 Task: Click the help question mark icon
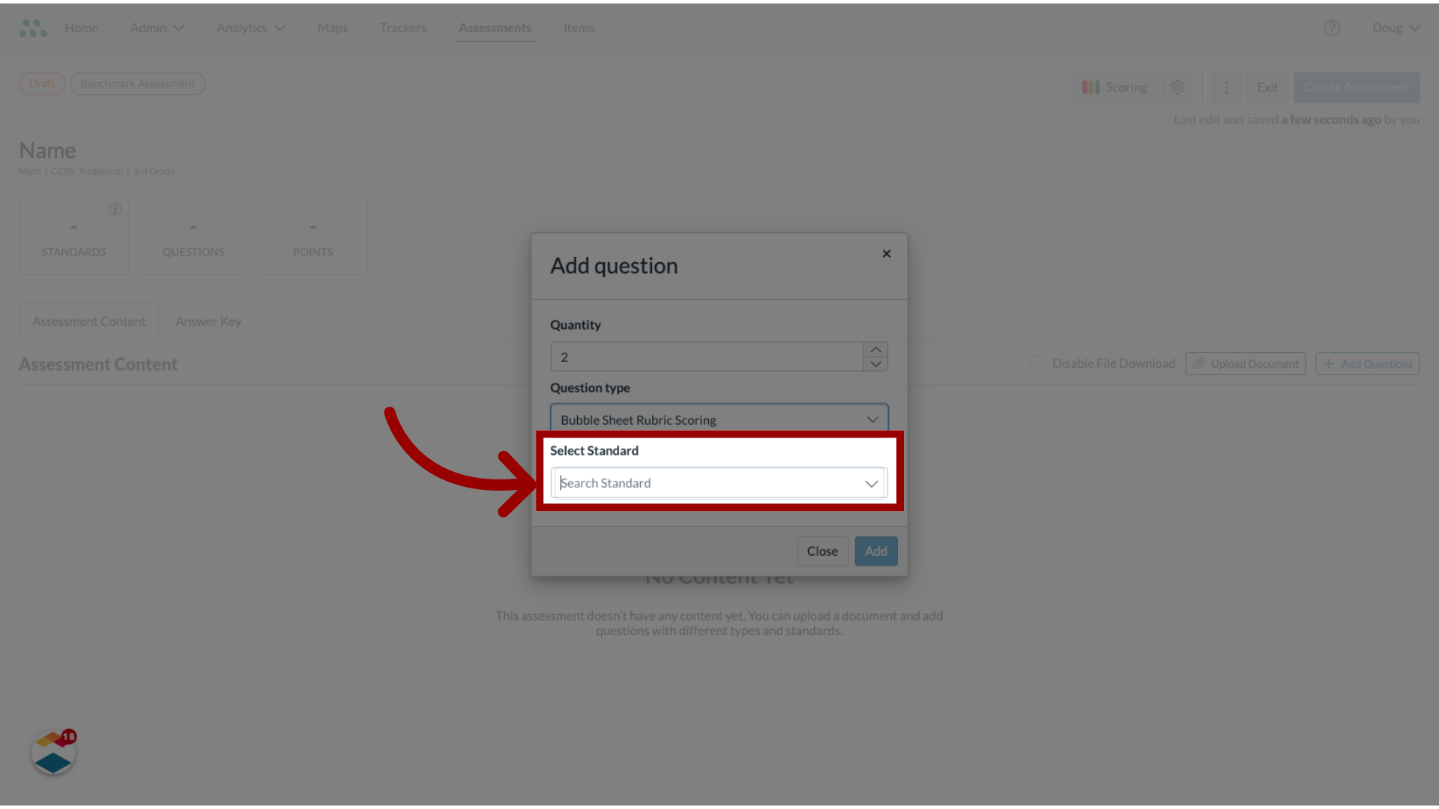pos(1333,28)
